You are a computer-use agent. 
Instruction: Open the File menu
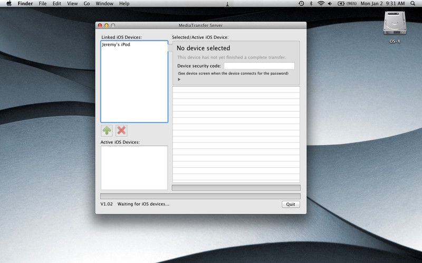(43, 4)
